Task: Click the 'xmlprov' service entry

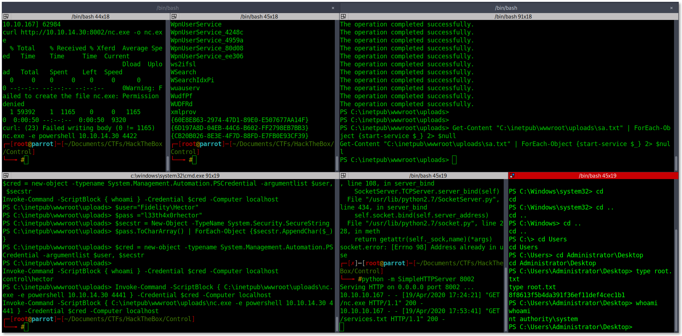Action: tap(183, 112)
